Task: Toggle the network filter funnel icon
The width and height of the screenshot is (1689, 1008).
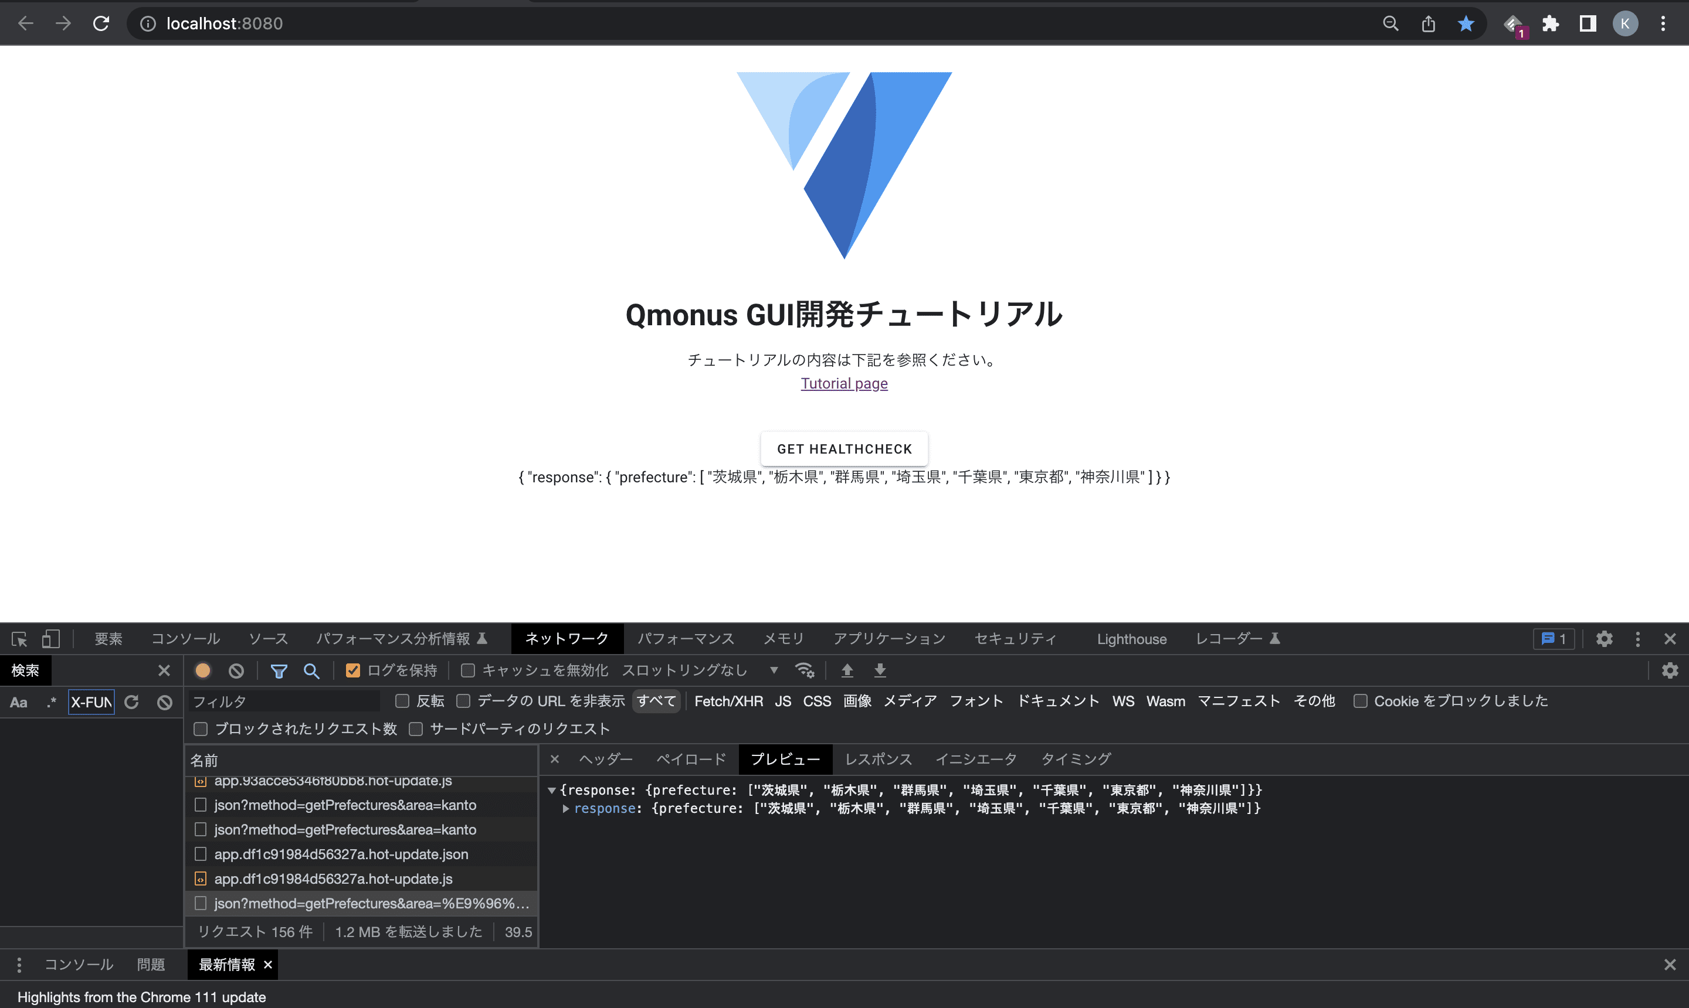Action: (279, 671)
